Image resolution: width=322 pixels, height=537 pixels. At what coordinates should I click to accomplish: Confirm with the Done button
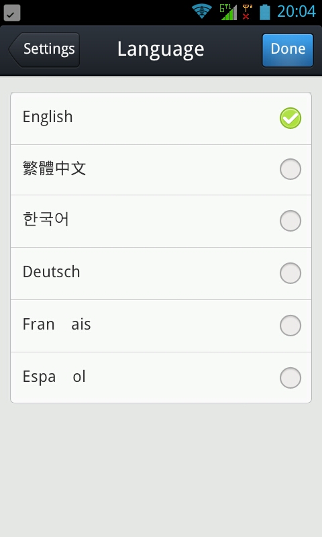pyautogui.click(x=288, y=50)
